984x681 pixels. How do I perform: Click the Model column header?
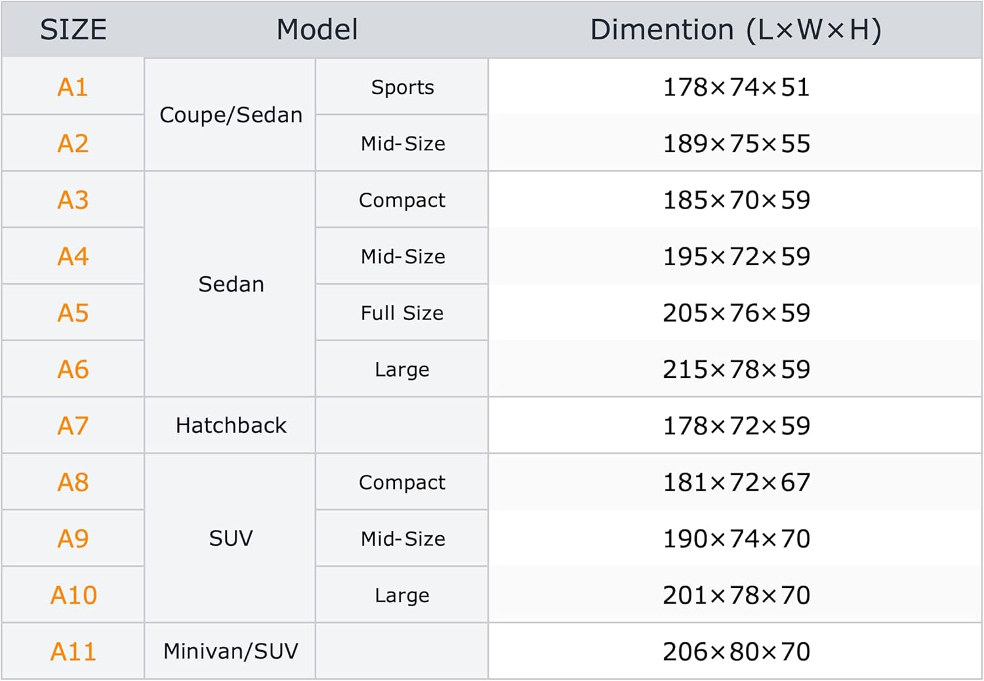[x=317, y=30]
